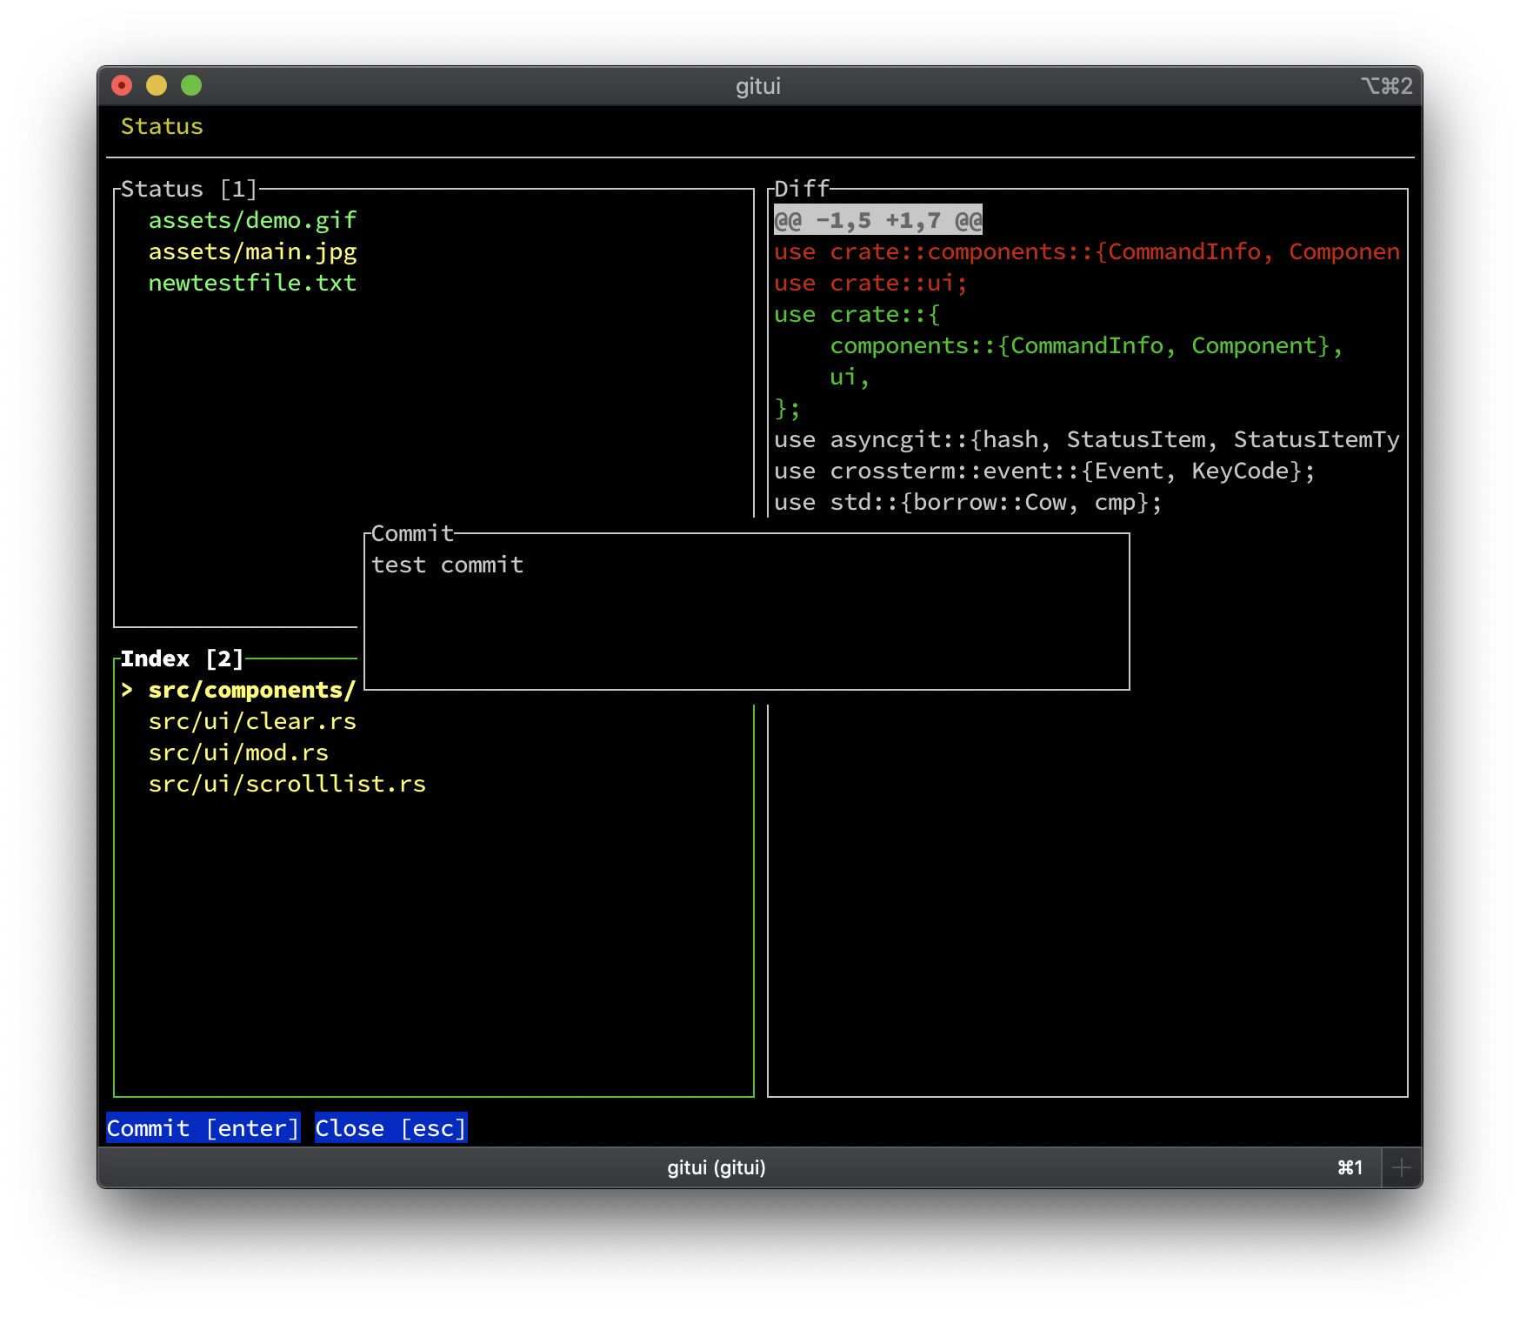1520x1317 pixels.
Task: Click the ⌘1 tab shortcut label
Action: (1350, 1167)
